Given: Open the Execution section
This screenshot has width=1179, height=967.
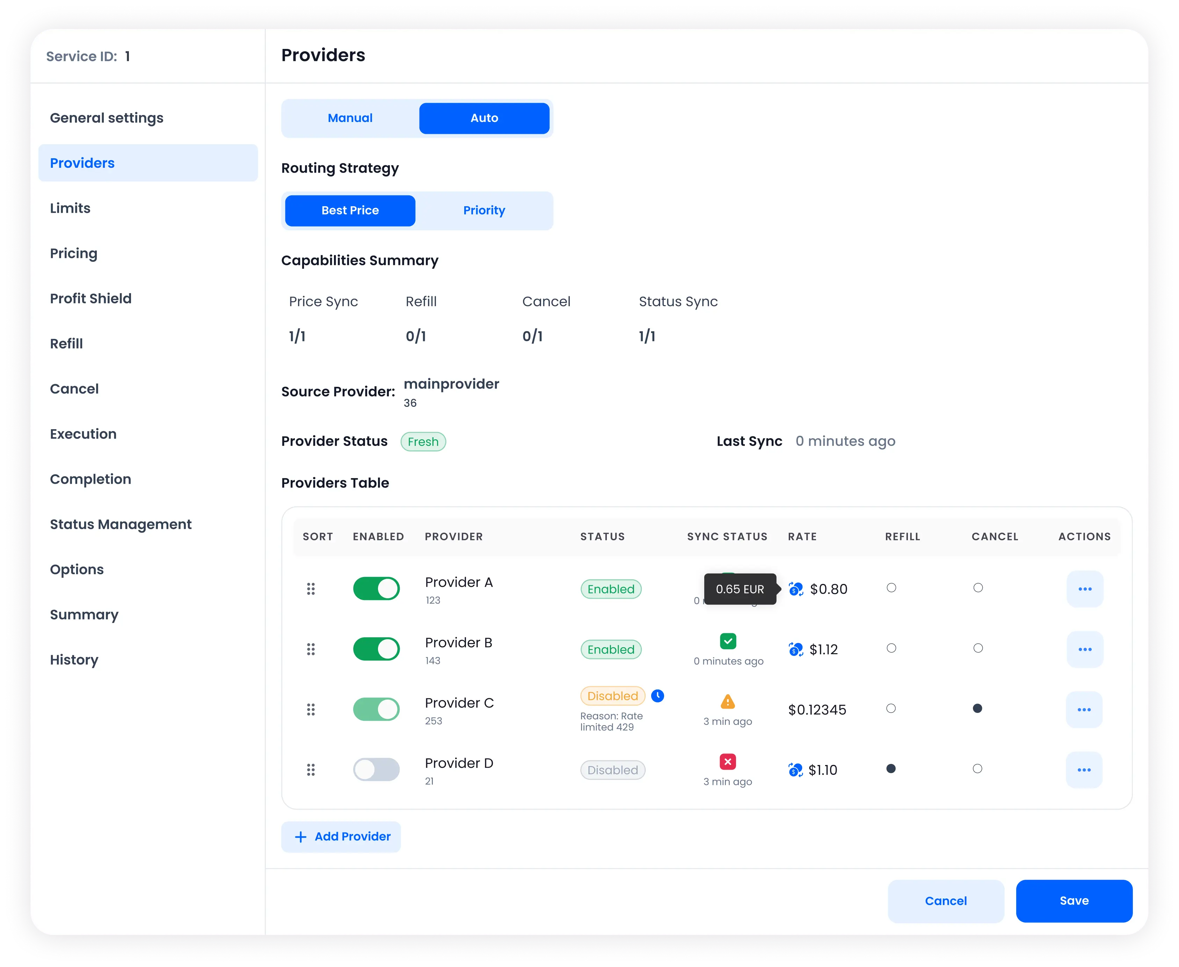Looking at the screenshot, I should [148, 434].
